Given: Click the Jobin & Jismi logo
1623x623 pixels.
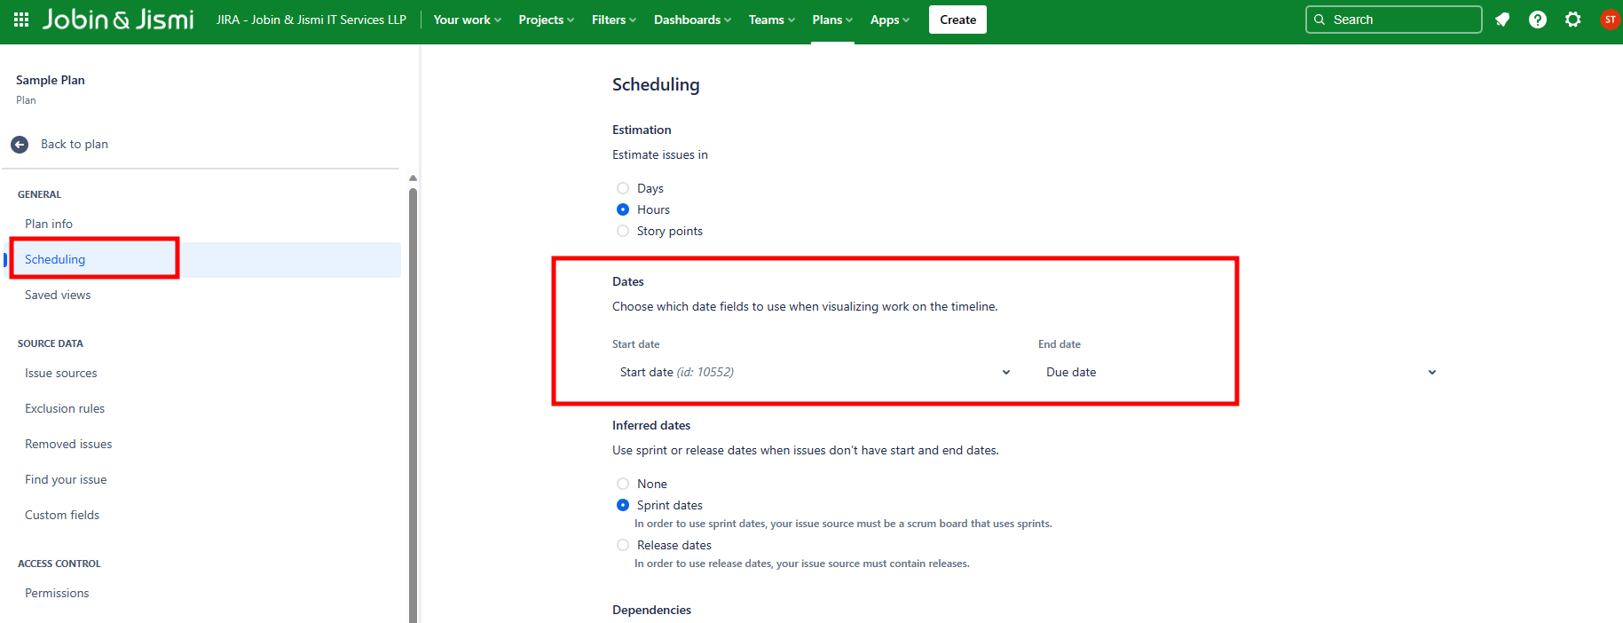Looking at the screenshot, I should 118,20.
